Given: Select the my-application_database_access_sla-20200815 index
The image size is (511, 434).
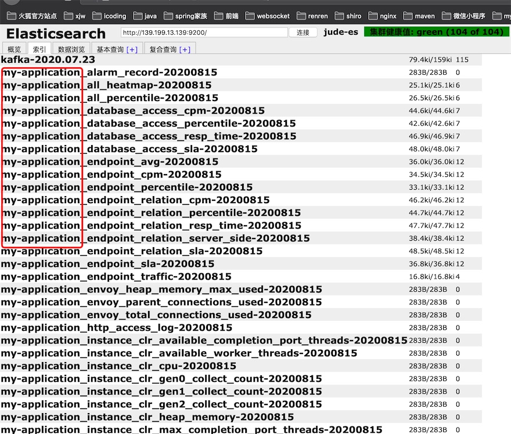Looking at the screenshot, I should (x=129, y=149).
